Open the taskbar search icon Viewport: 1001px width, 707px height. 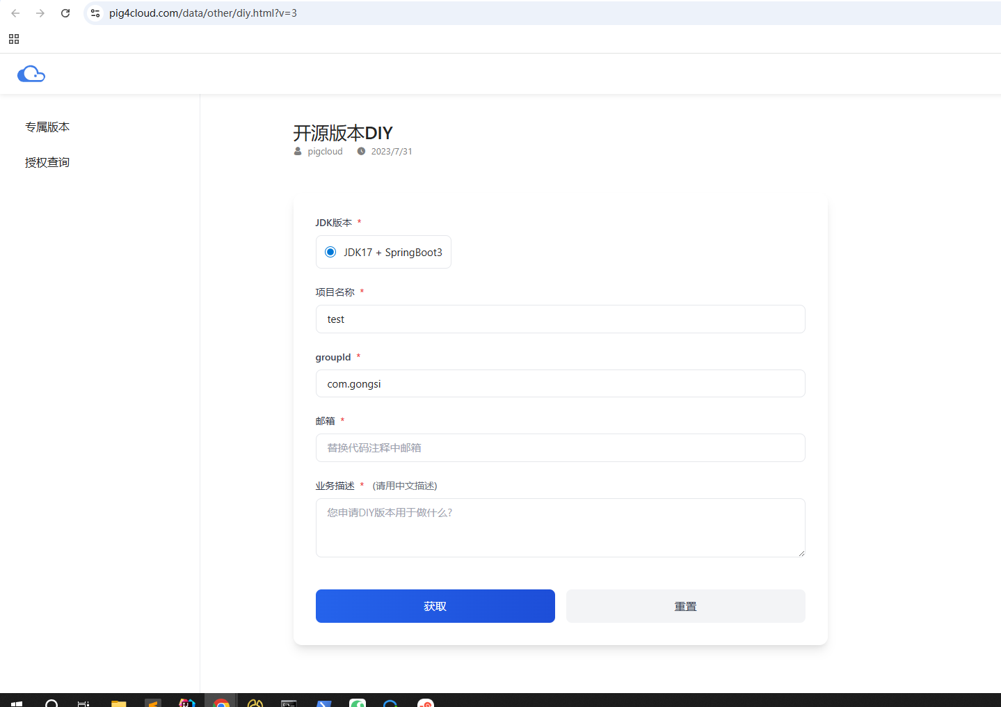click(51, 702)
